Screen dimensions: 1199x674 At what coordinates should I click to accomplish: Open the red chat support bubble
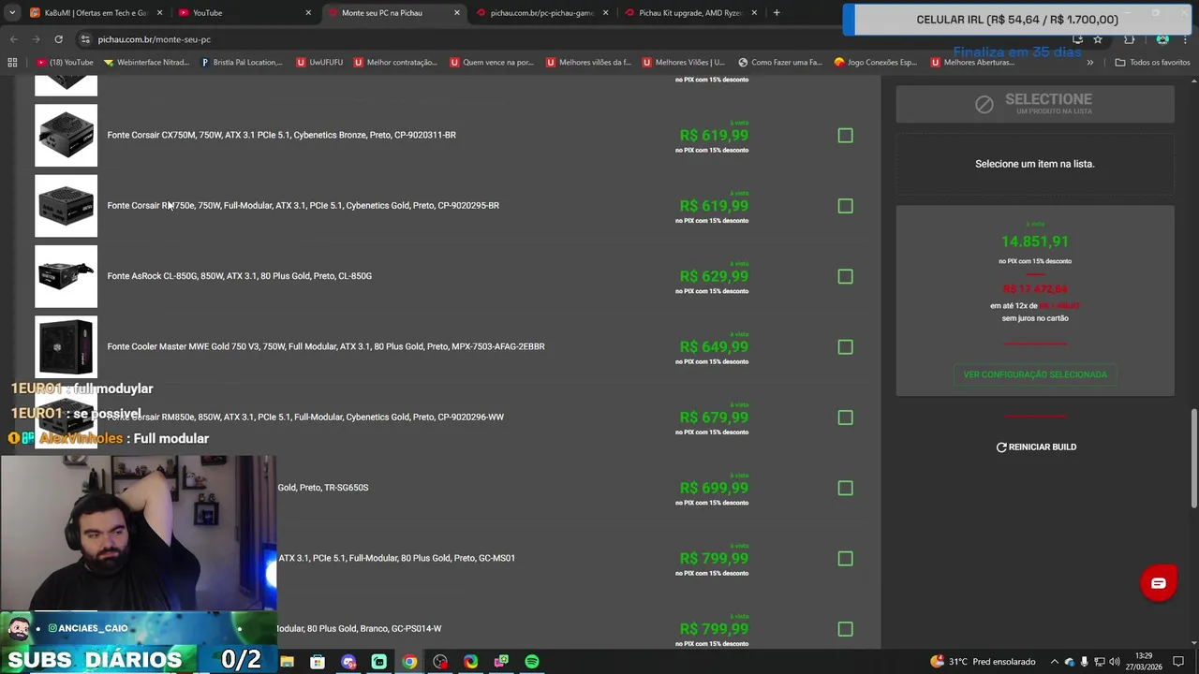(1158, 583)
